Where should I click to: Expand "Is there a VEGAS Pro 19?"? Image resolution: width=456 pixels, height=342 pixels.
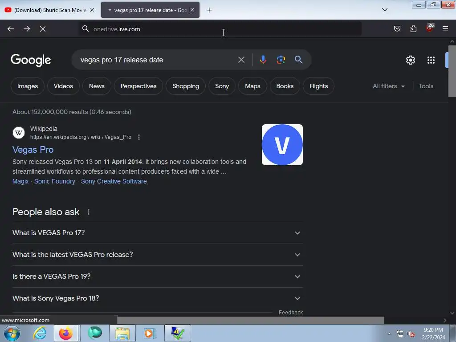[158, 277]
